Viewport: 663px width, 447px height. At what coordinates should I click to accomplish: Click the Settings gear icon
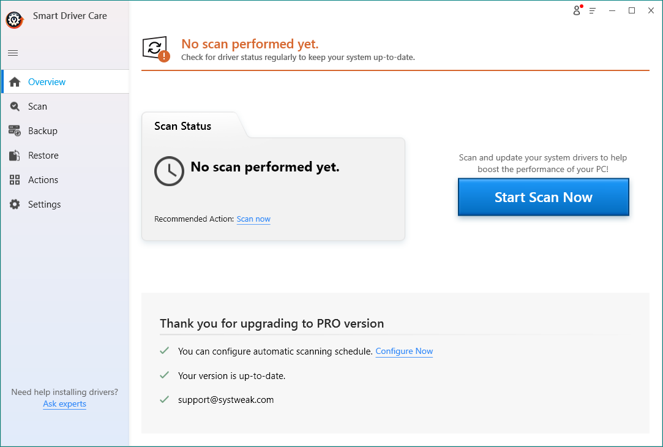15,205
